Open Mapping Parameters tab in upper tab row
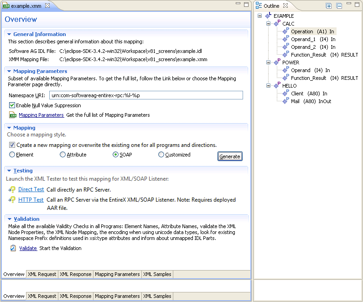 [117, 274]
